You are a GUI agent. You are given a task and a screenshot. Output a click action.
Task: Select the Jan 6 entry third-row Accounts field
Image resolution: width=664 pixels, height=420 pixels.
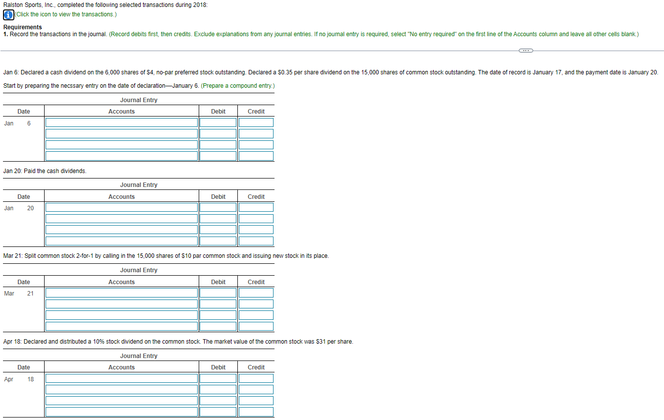122,145
